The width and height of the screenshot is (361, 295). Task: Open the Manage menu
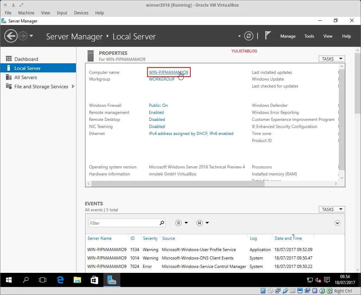point(288,36)
